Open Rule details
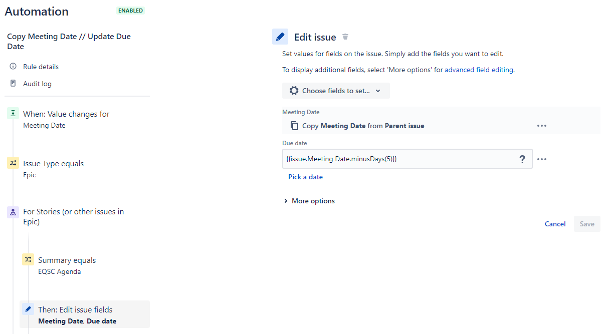The height and width of the screenshot is (334, 610). tap(41, 67)
